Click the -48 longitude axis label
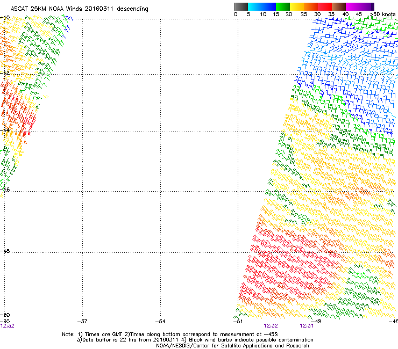The width and height of the screenshot is (398, 349). 316,322
